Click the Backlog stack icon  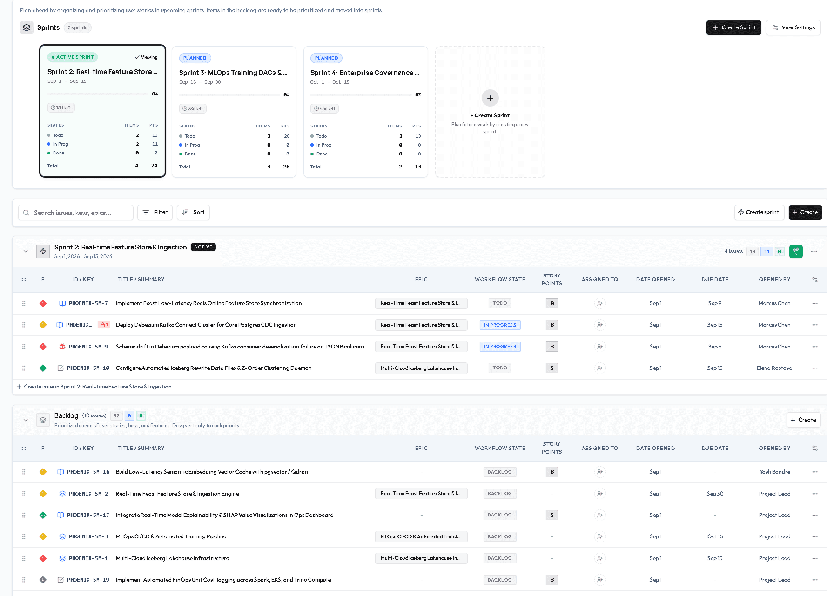(43, 420)
